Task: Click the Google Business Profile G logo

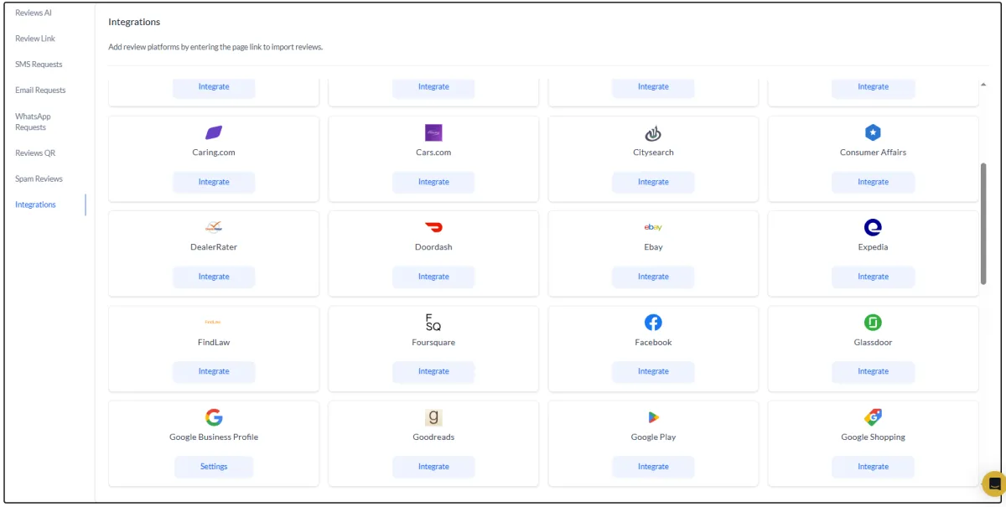Action: [214, 417]
